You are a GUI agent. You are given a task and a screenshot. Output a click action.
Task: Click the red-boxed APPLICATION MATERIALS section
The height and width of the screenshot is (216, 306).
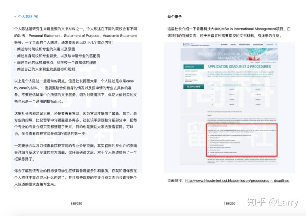[x=242, y=140]
